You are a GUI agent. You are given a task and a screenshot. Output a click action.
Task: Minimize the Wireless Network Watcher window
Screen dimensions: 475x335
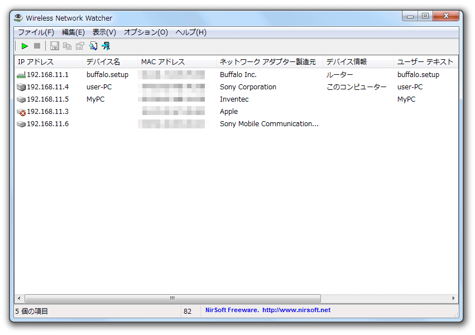pyautogui.click(x=410, y=16)
